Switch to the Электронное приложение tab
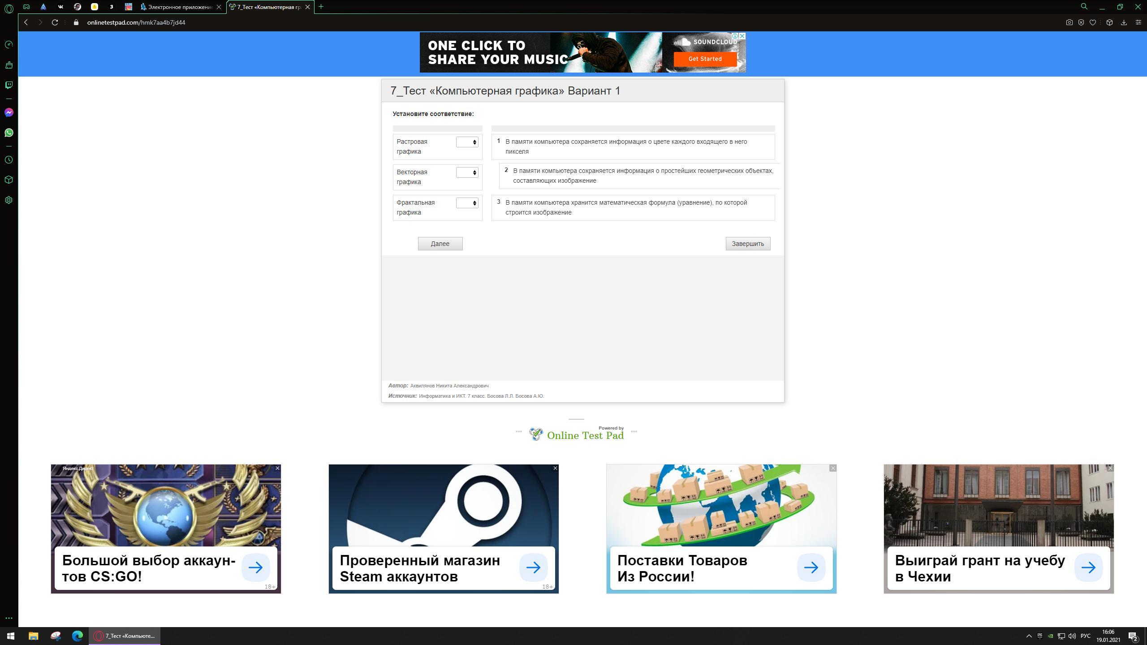Image resolution: width=1147 pixels, height=645 pixels. point(179,7)
